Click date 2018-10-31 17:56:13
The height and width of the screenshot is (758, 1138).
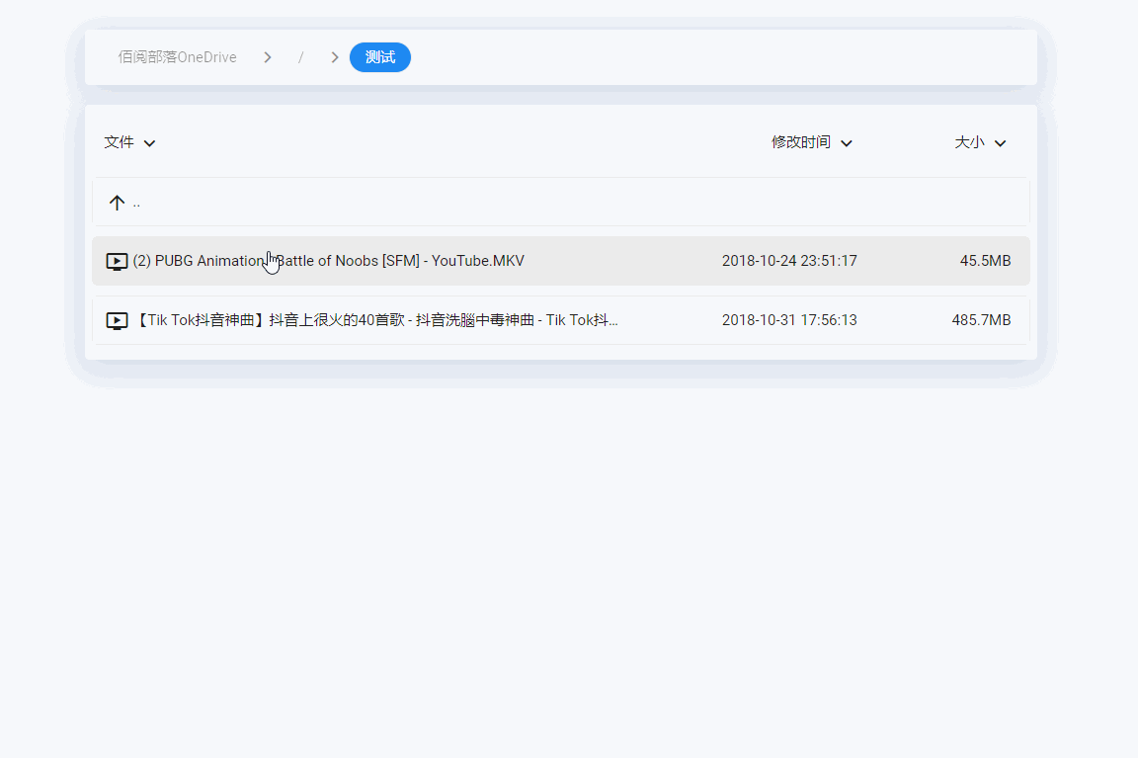click(x=789, y=320)
